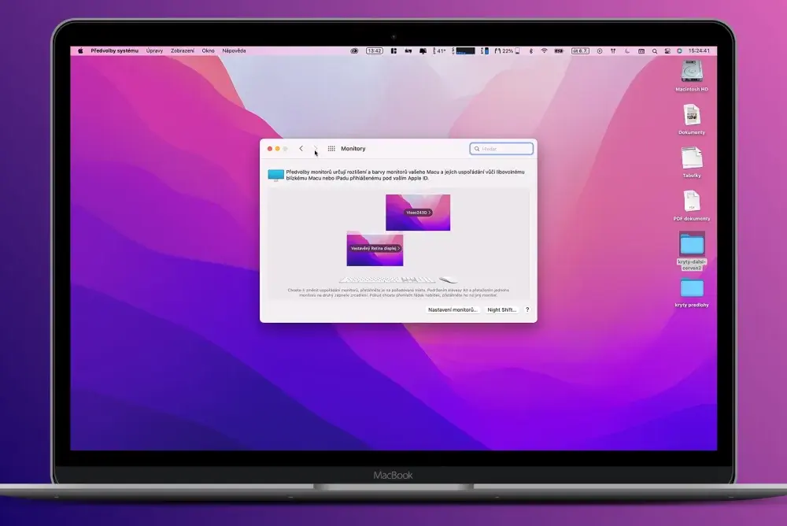This screenshot has height=526, width=787.
Task: Click the circular play icon in menu bar
Action: pyautogui.click(x=600, y=50)
